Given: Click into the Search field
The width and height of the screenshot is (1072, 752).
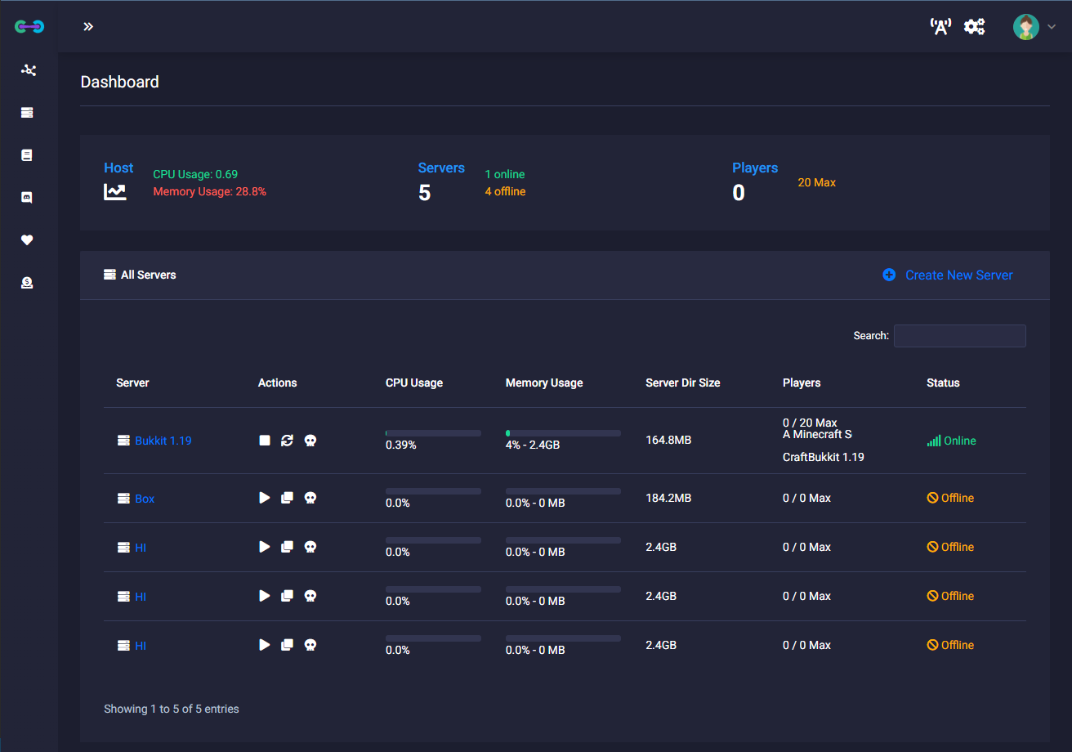Looking at the screenshot, I should point(959,336).
